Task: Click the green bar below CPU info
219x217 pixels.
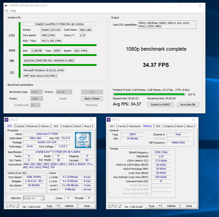Action: [x=60, y=45]
